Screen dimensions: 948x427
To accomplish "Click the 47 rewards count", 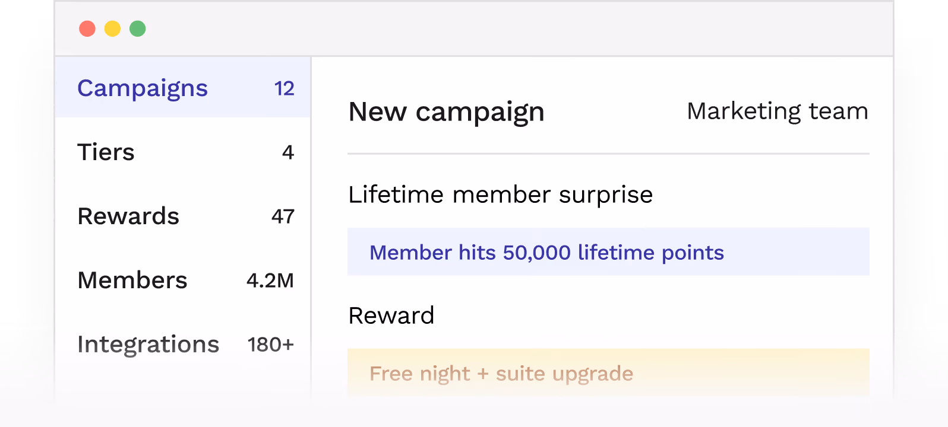I will pyautogui.click(x=283, y=217).
